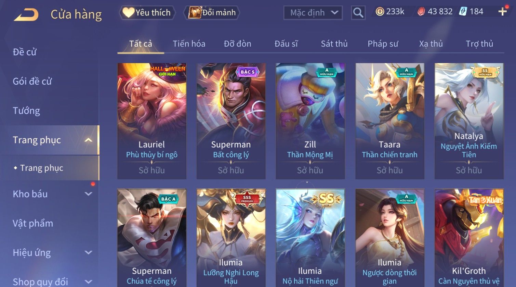Click the gold coin balance icon
The height and width of the screenshot is (287, 516).
pos(380,12)
